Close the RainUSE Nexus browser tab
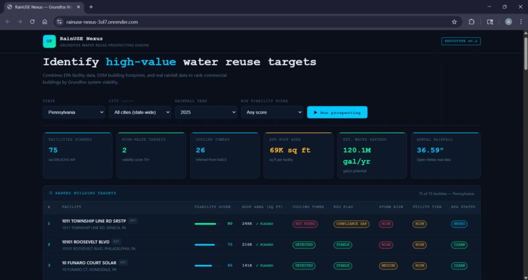 pyautogui.click(x=79, y=7)
